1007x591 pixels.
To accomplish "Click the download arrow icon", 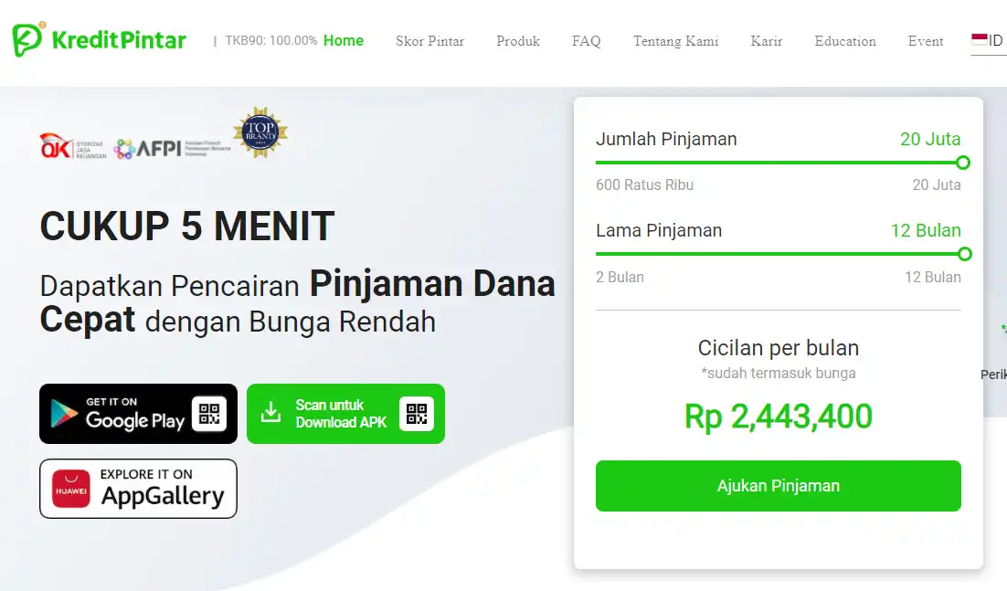I will [x=270, y=413].
